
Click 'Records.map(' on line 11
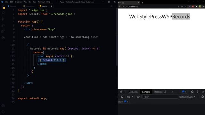(x=56, y=49)
